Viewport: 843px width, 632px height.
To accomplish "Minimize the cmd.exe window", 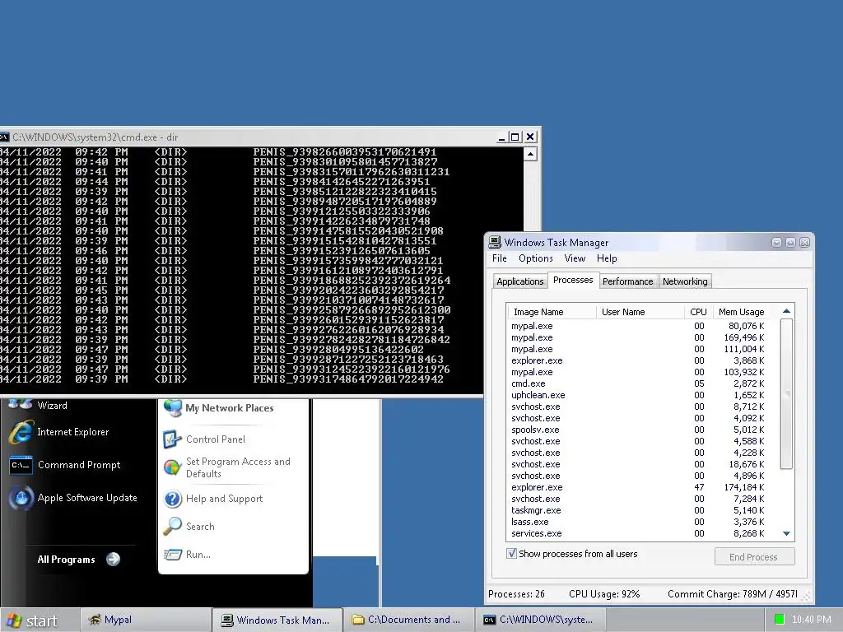I will tap(501, 137).
